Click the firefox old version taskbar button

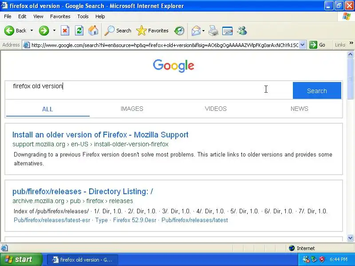(x=83, y=260)
